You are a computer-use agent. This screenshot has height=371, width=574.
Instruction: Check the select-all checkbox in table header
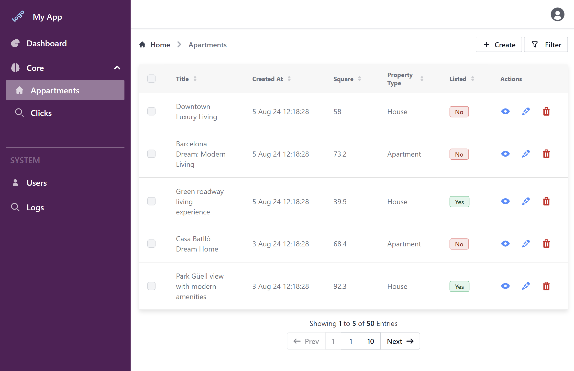pyautogui.click(x=151, y=79)
